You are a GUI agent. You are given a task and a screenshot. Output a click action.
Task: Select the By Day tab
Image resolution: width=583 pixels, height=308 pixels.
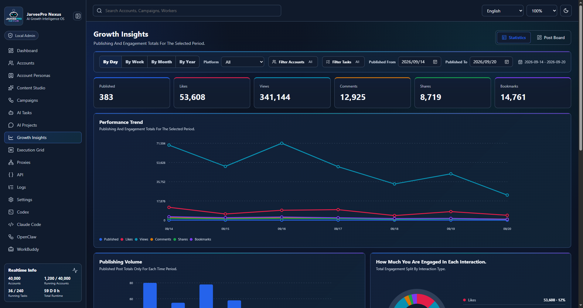click(x=111, y=62)
